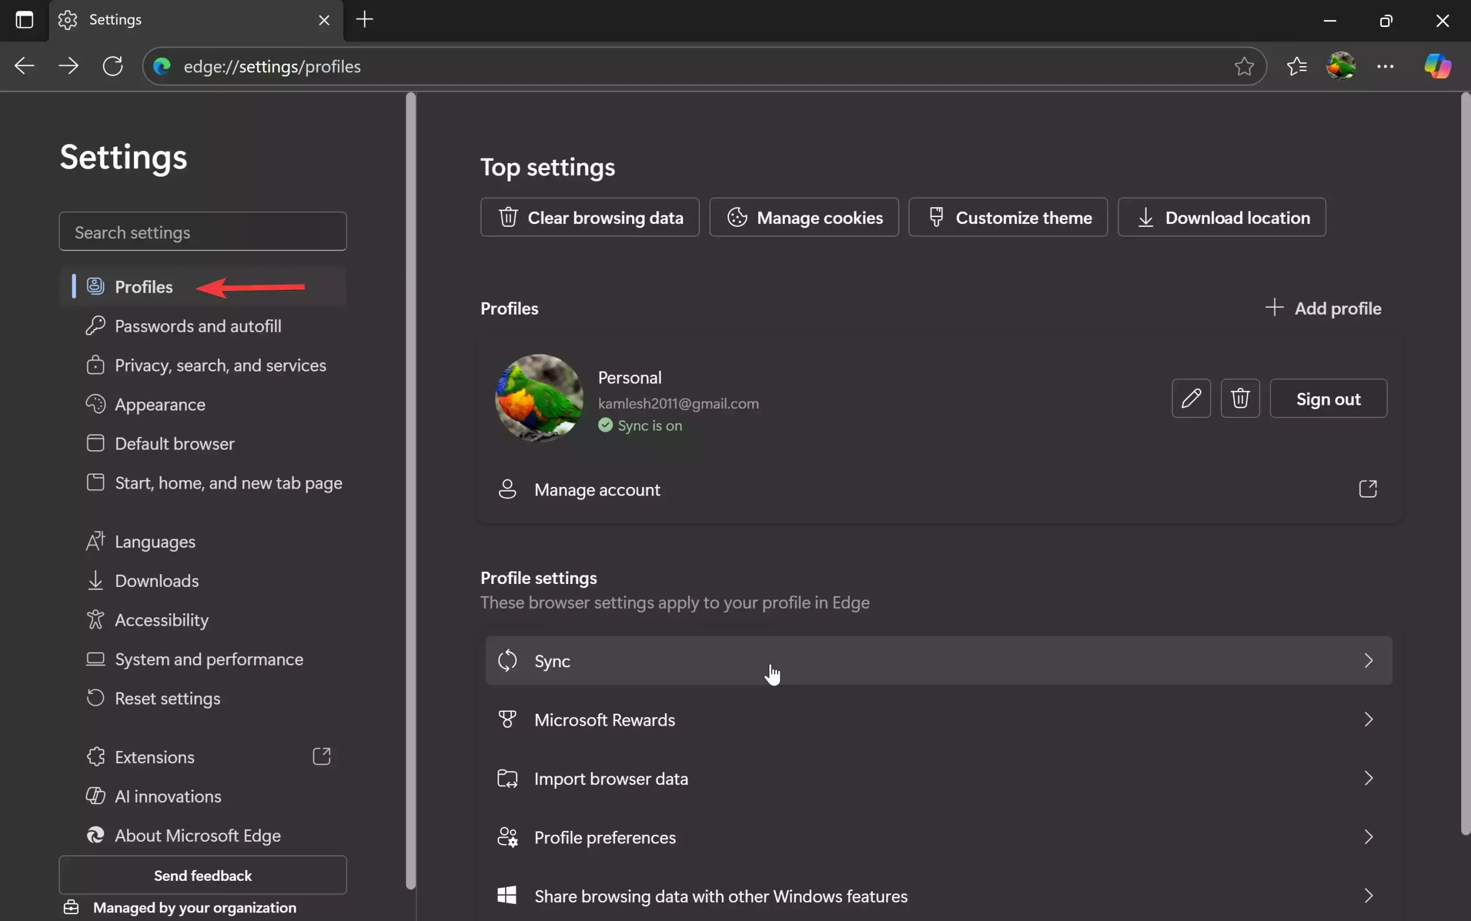Open Copilot from the browser toolbar
The width and height of the screenshot is (1471, 921).
1437,66
